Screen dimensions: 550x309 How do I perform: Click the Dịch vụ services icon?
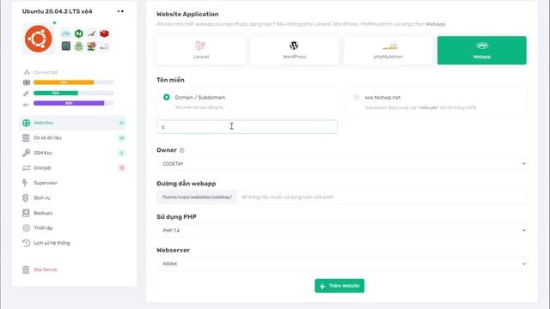click(x=25, y=198)
